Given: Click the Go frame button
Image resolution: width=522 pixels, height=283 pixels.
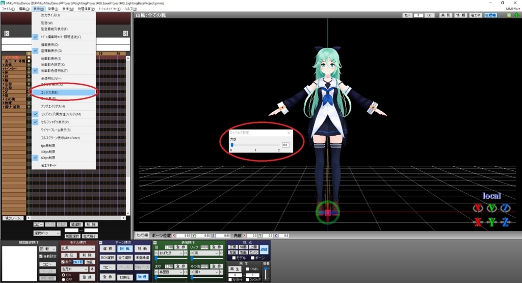Looking at the screenshot, I should (x=429, y=15).
